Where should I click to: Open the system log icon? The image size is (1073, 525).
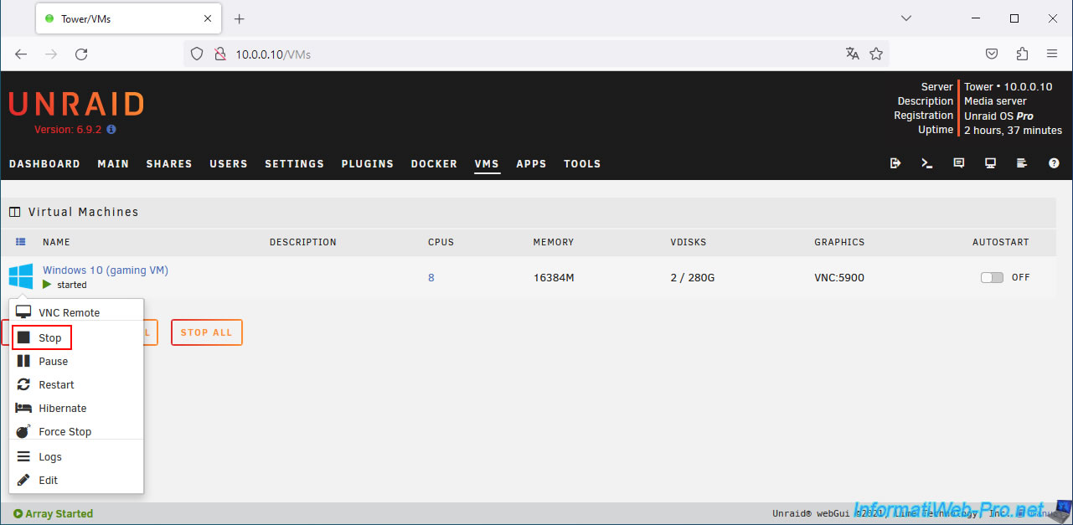pyautogui.click(x=1022, y=163)
